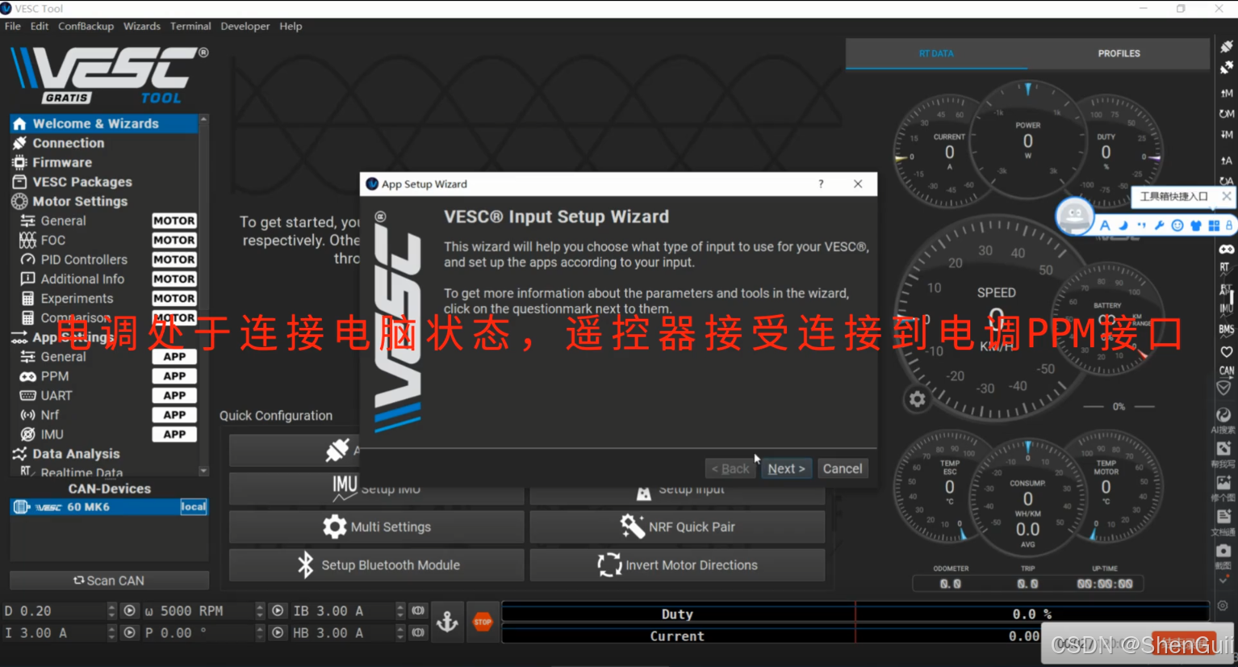Select PID Controllers in the sidebar

pyautogui.click(x=103, y=259)
